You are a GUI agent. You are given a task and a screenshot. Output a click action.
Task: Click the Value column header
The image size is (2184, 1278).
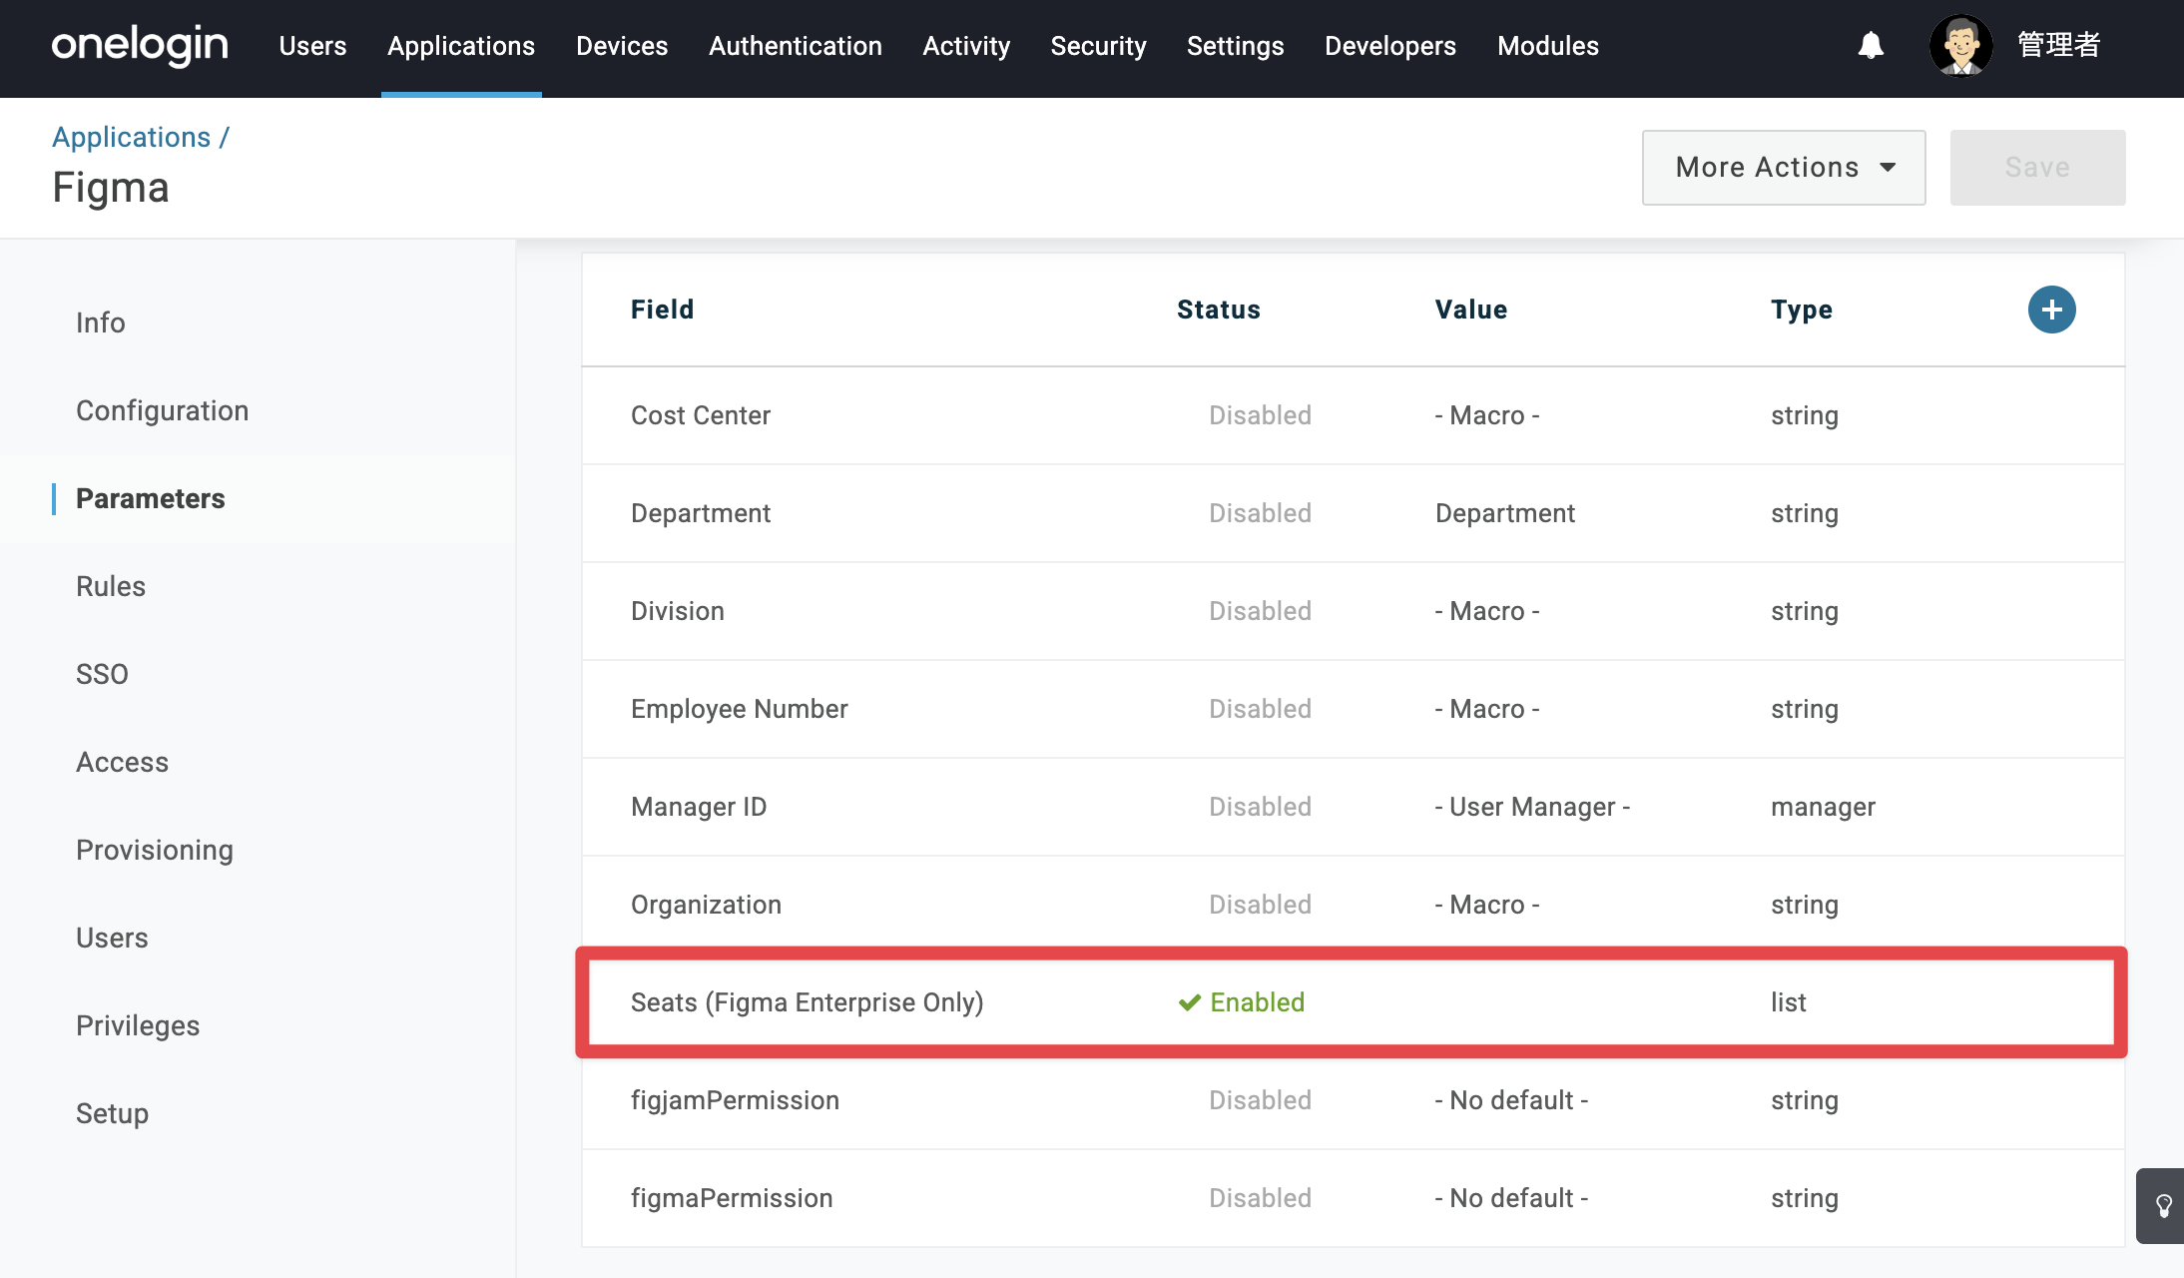(1471, 310)
